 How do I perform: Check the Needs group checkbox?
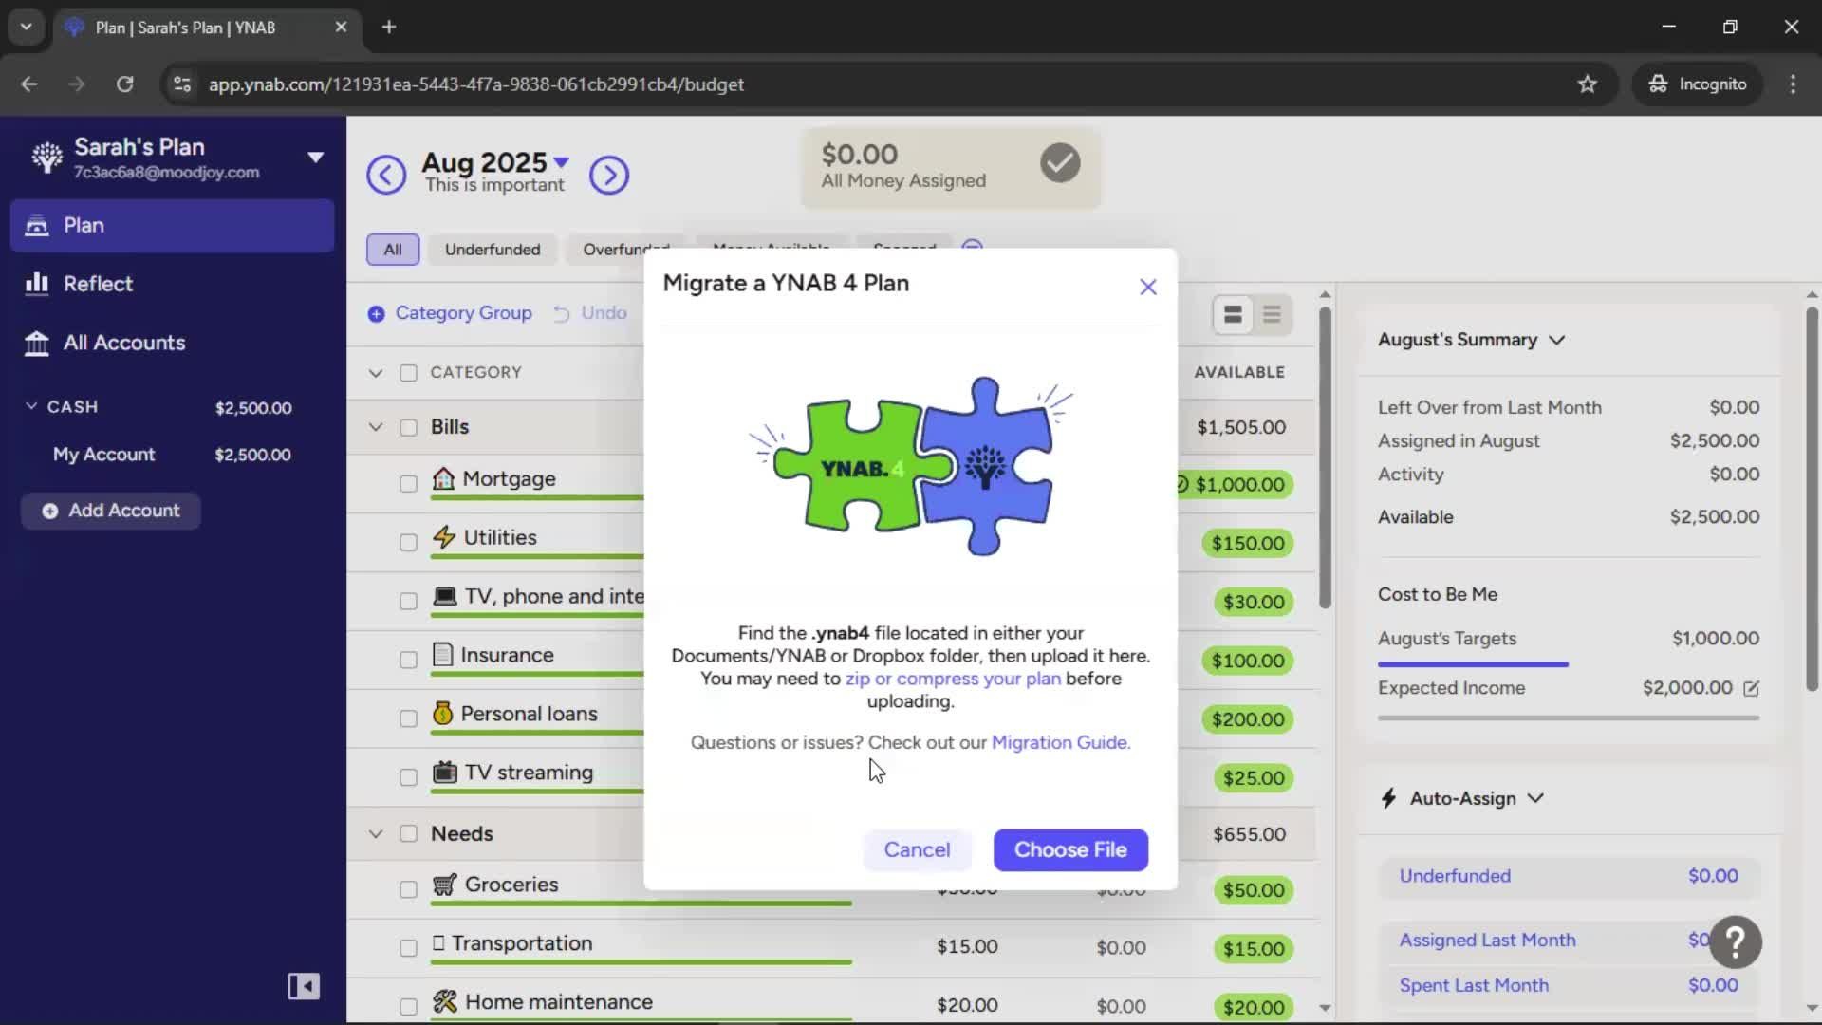(x=408, y=834)
